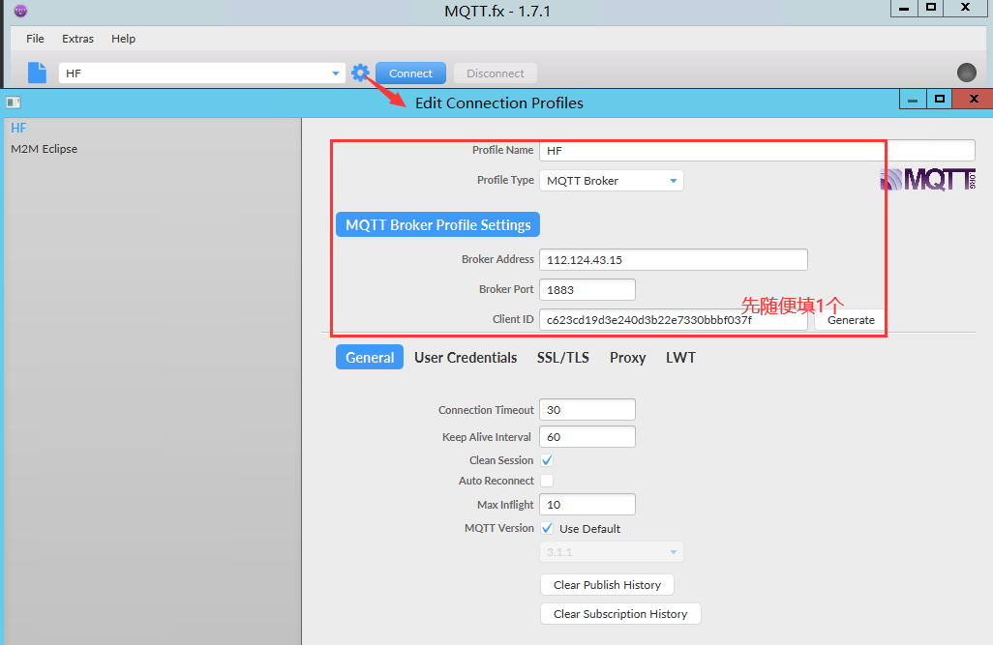Switch to the General tab

tap(370, 358)
